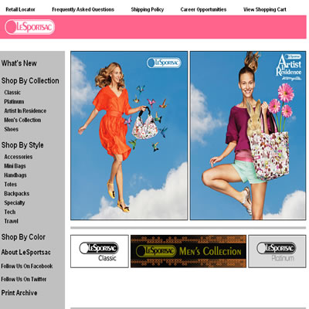Open the LeSportsac Classic banner tile
The height and width of the screenshot is (309, 309).
[x=100, y=251]
